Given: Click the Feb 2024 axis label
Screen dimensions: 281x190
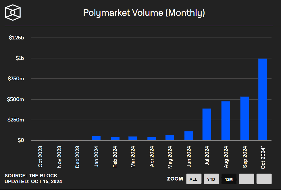Looking at the screenshot, I should [x=115, y=157].
